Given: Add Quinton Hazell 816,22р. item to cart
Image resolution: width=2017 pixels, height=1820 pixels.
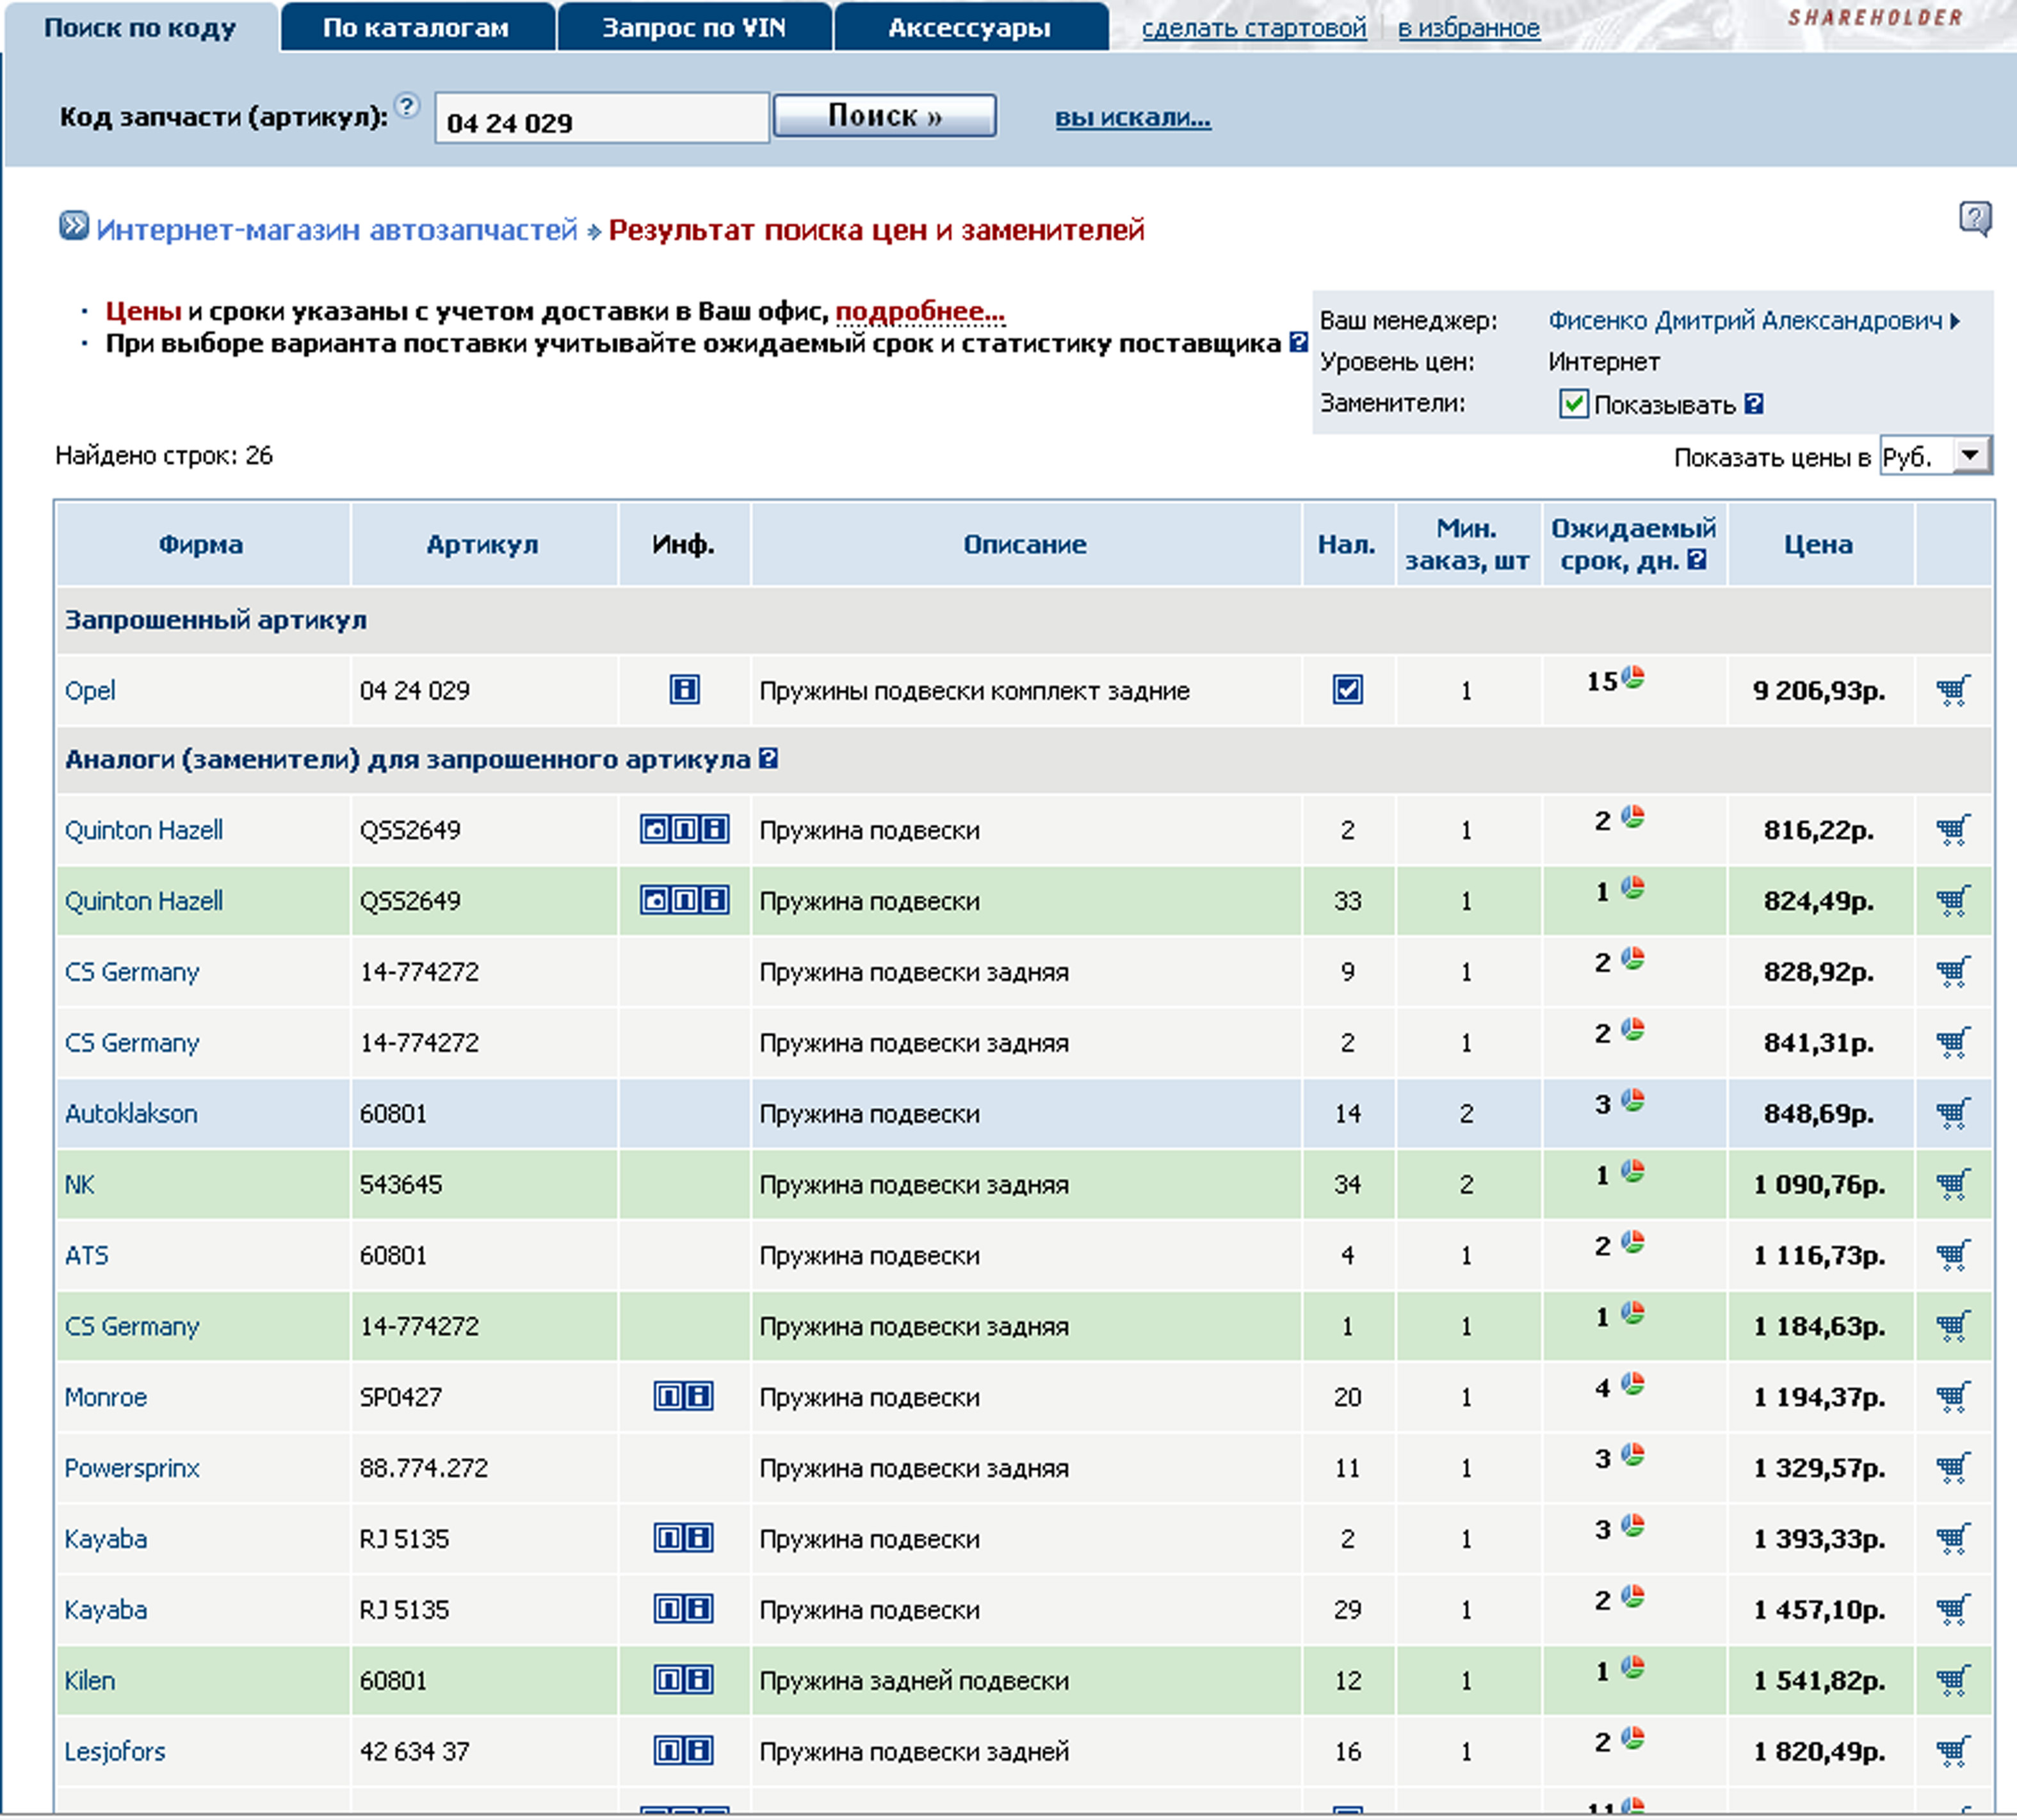Looking at the screenshot, I should [x=1952, y=830].
